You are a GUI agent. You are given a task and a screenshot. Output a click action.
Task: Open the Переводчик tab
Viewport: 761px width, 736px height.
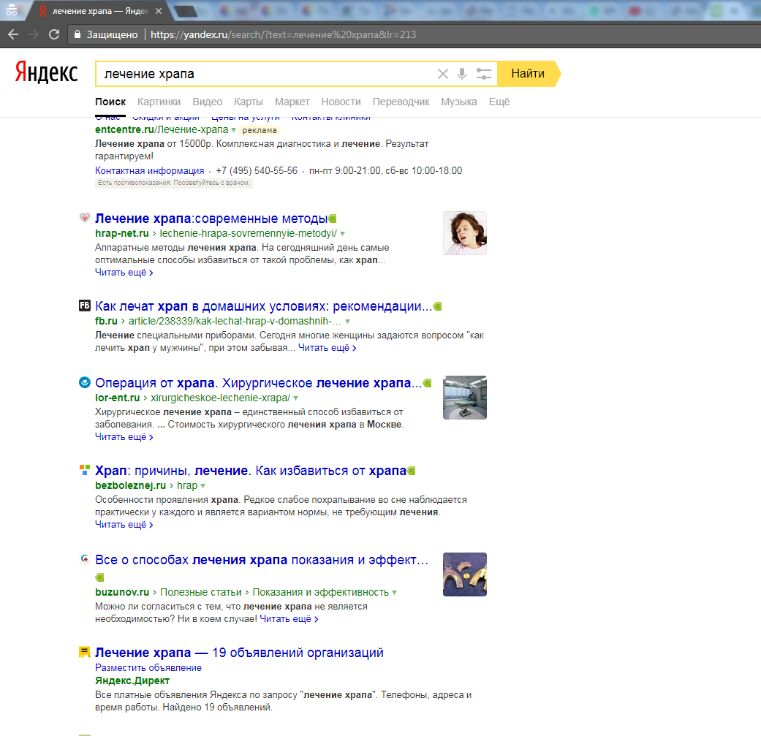(x=401, y=102)
